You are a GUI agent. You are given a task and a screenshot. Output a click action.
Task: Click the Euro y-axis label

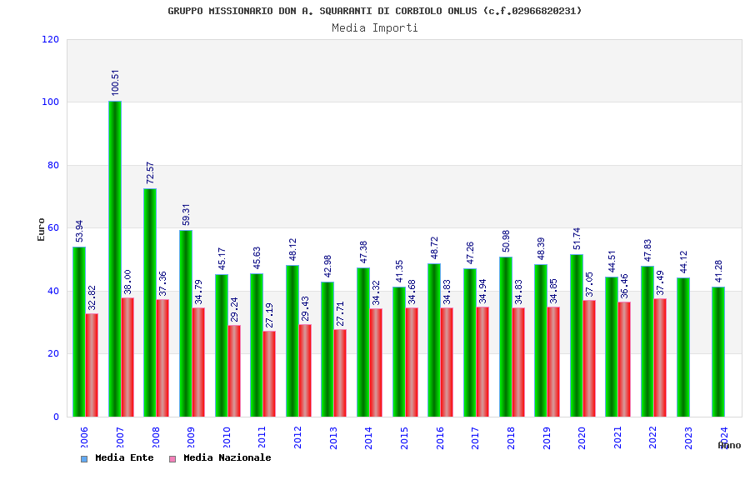pos(41,229)
